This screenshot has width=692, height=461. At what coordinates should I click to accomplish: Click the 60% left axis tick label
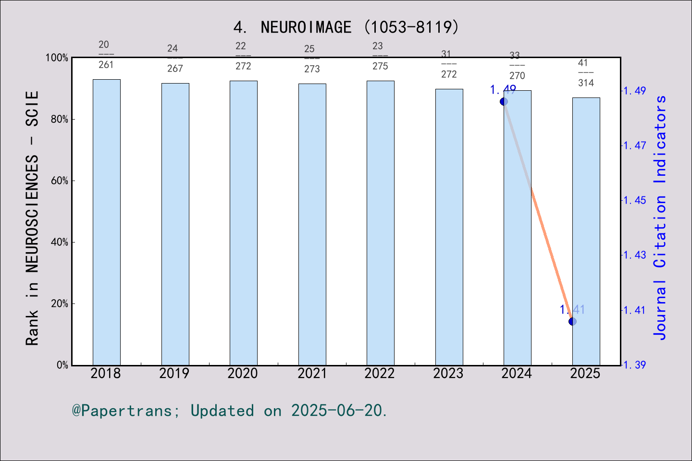(60, 181)
